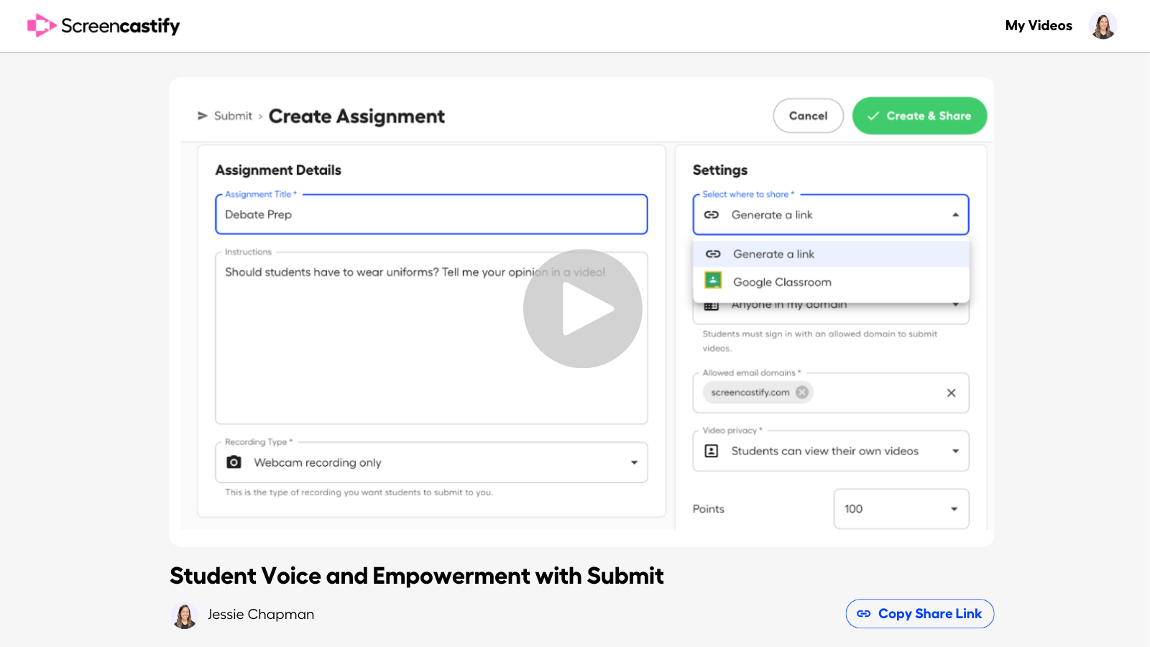
Task: Select the Generate a link option
Action: 773,254
